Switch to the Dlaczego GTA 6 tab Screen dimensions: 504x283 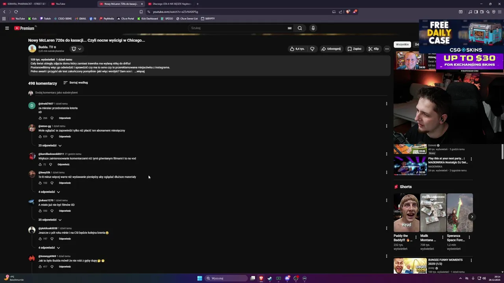(x=169, y=4)
